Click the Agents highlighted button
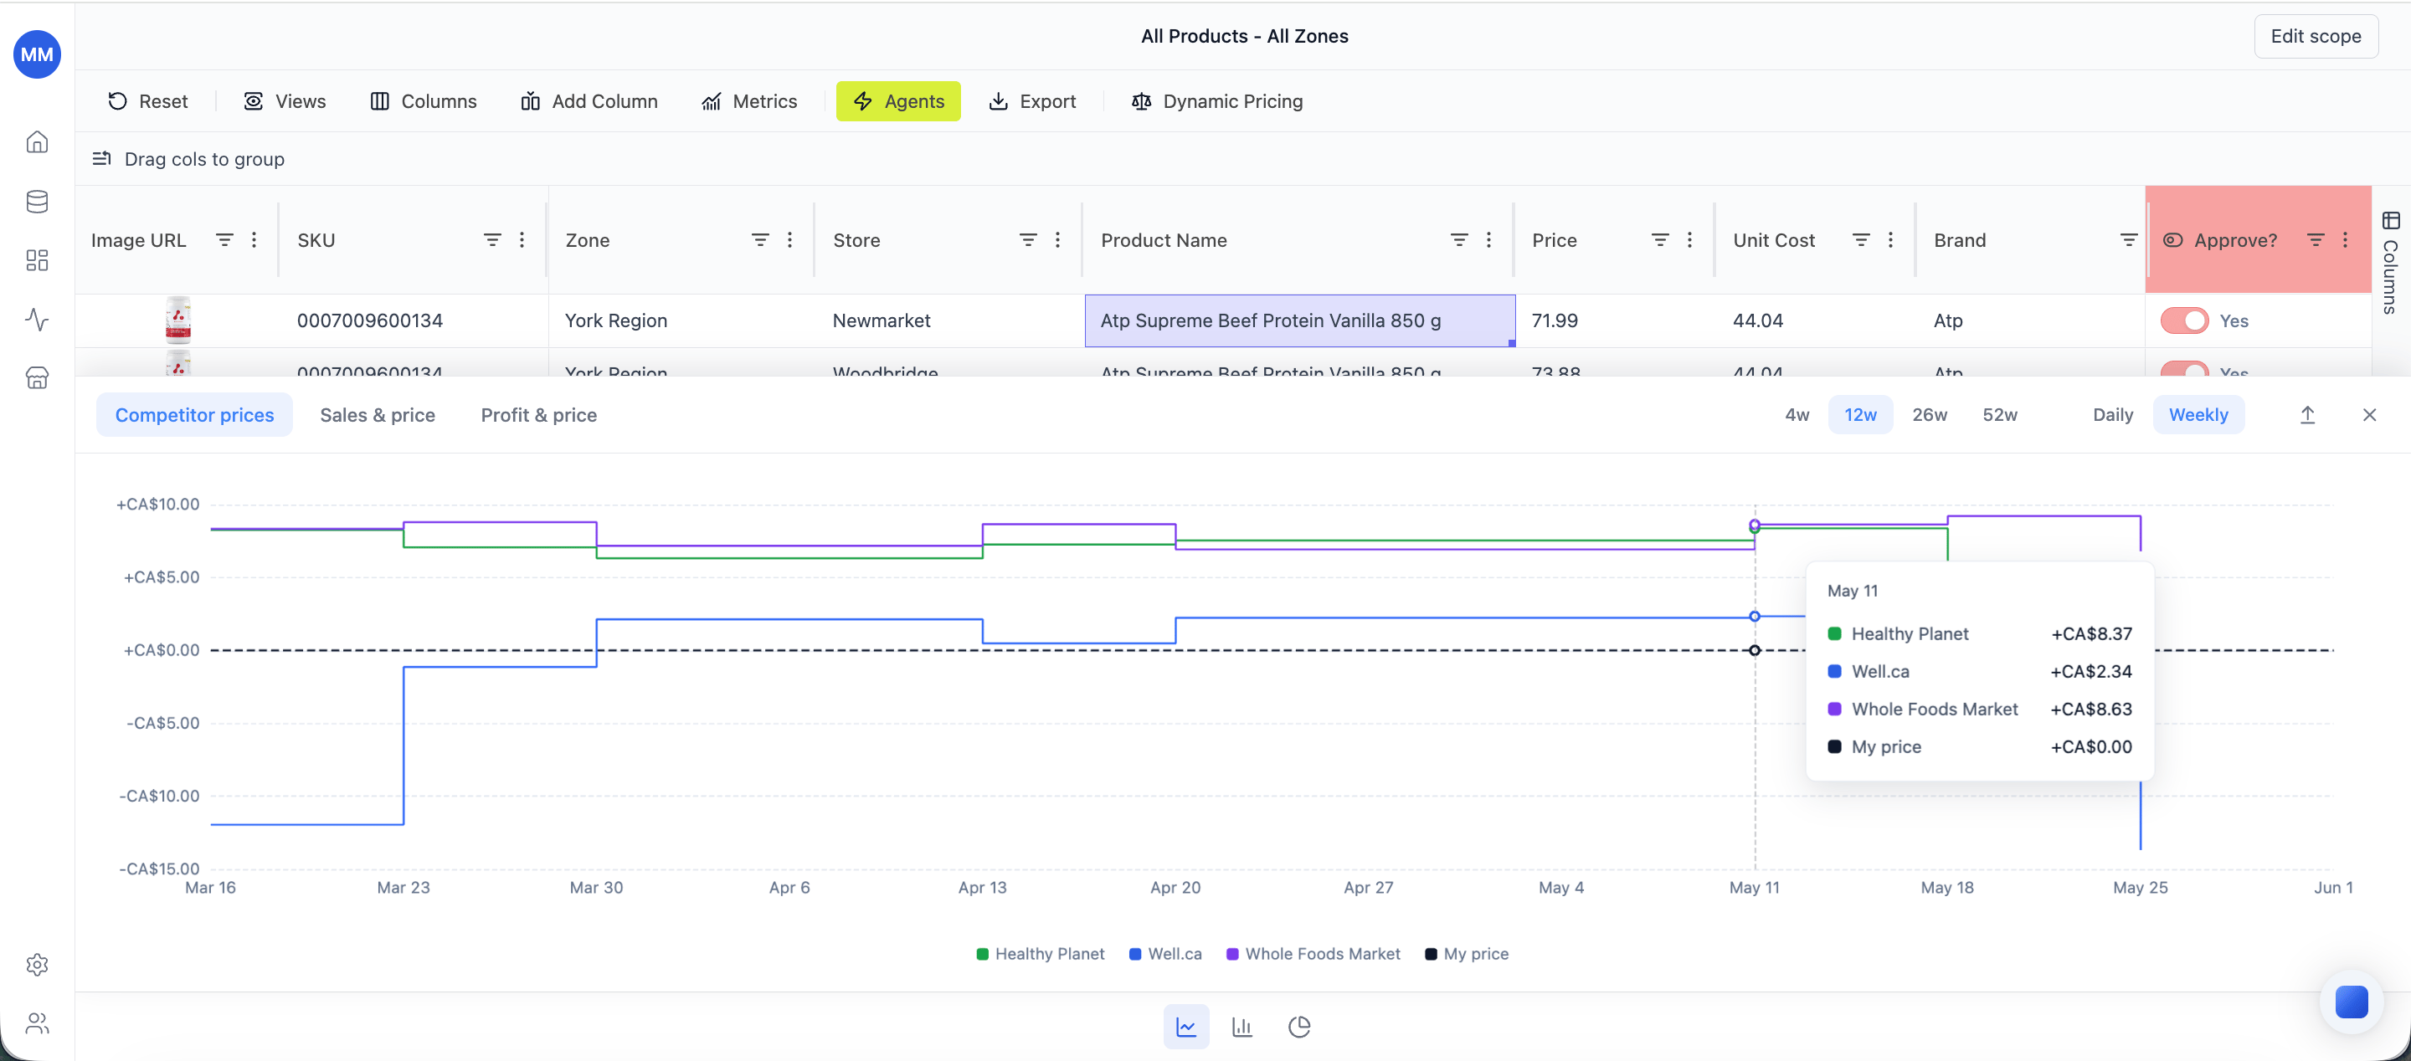2411x1061 pixels. click(x=897, y=101)
